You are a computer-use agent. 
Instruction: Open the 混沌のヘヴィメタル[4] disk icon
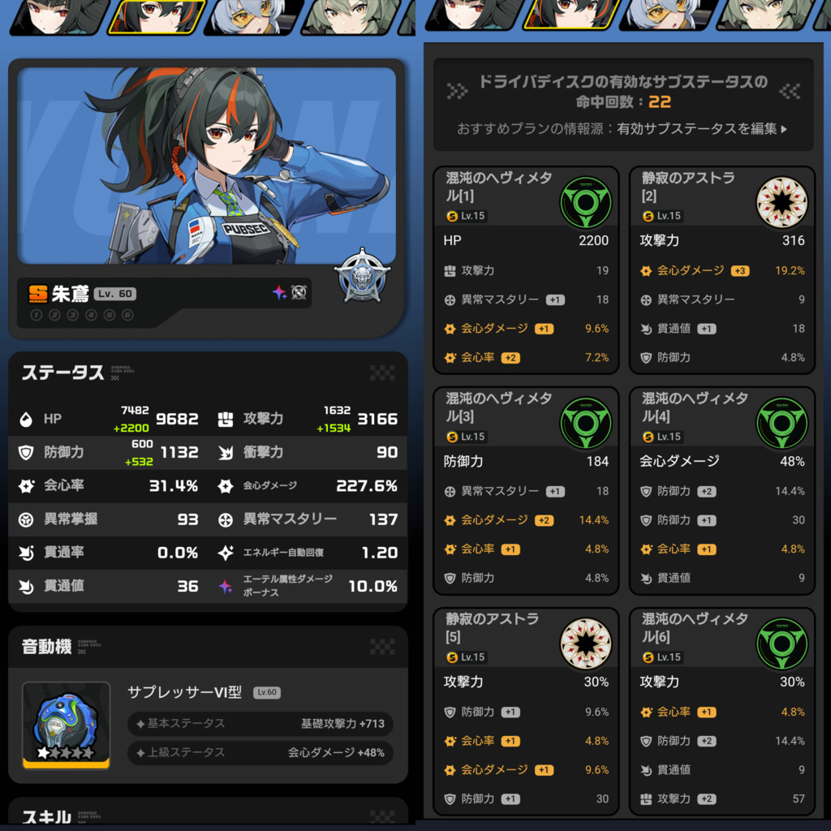(x=781, y=423)
